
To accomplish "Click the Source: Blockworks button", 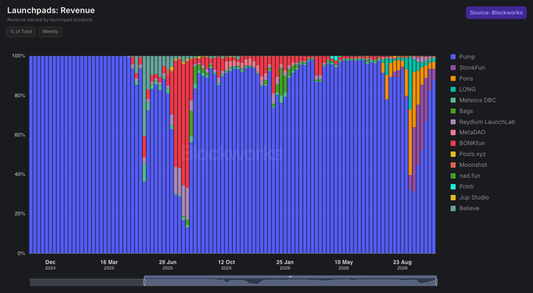I will (x=496, y=13).
